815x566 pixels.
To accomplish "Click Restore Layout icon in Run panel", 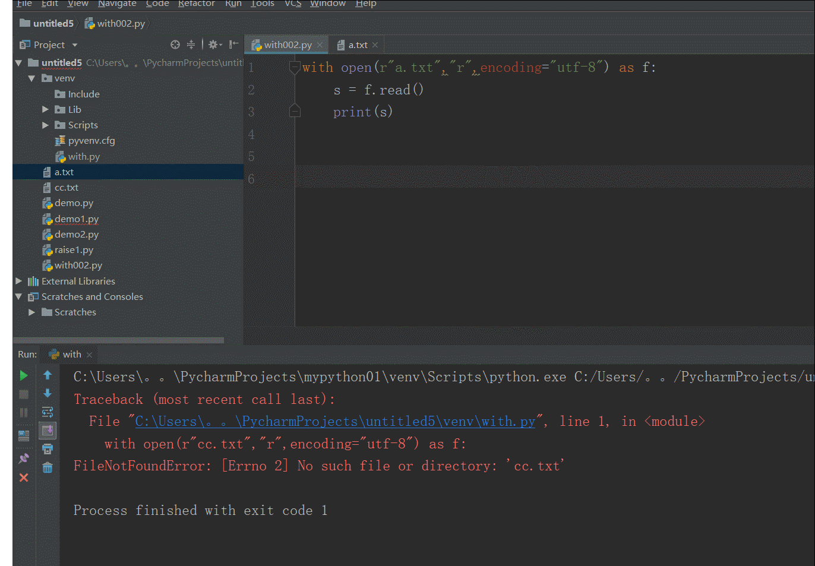I will (x=24, y=435).
